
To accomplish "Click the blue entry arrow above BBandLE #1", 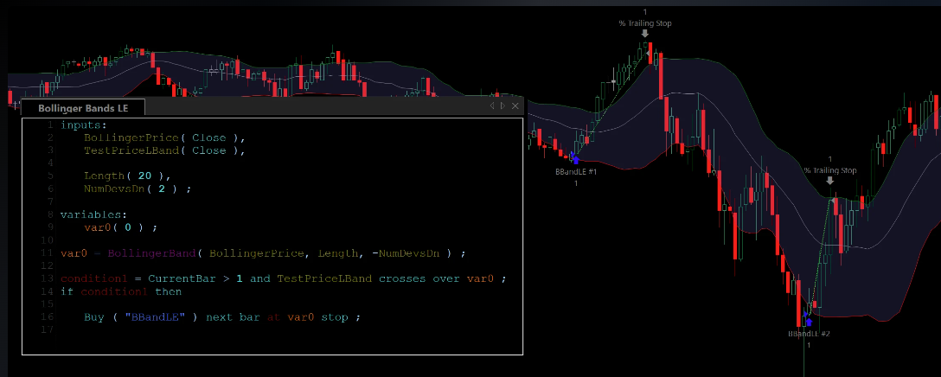I will pyautogui.click(x=576, y=160).
